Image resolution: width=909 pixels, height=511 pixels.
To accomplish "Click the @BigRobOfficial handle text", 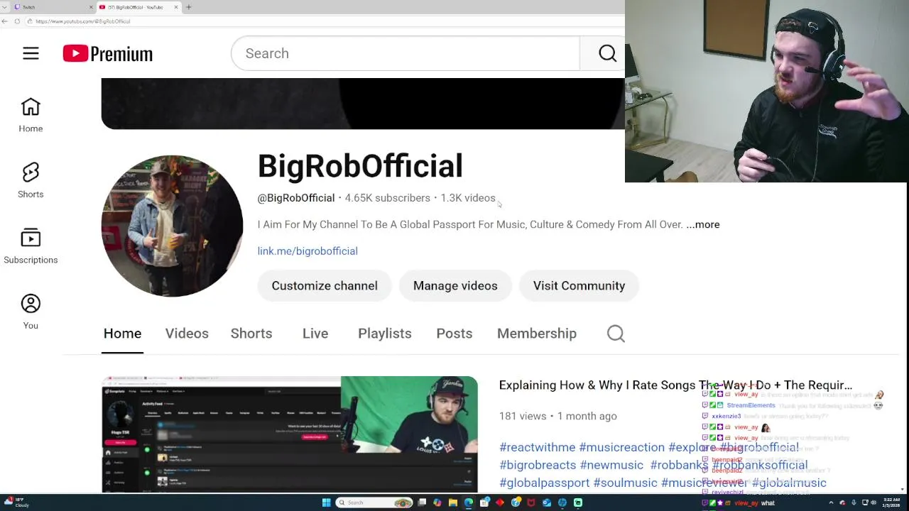I will [x=296, y=198].
